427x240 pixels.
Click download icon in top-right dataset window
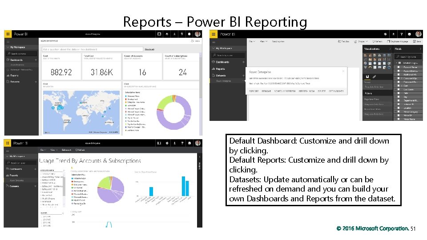(x=393, y=34)
